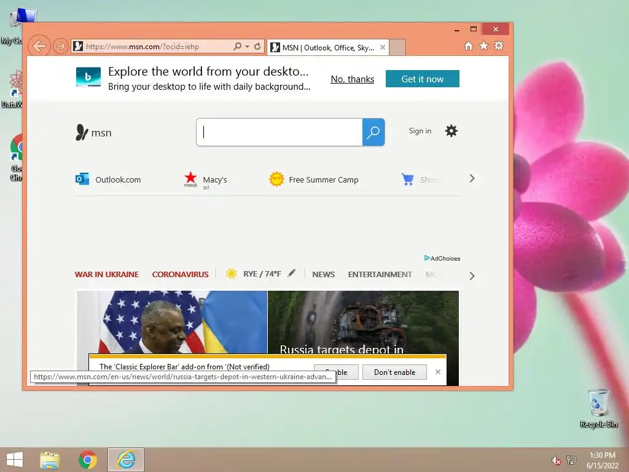Click the Get it now button
629x472 pixels.
(423, 79)
